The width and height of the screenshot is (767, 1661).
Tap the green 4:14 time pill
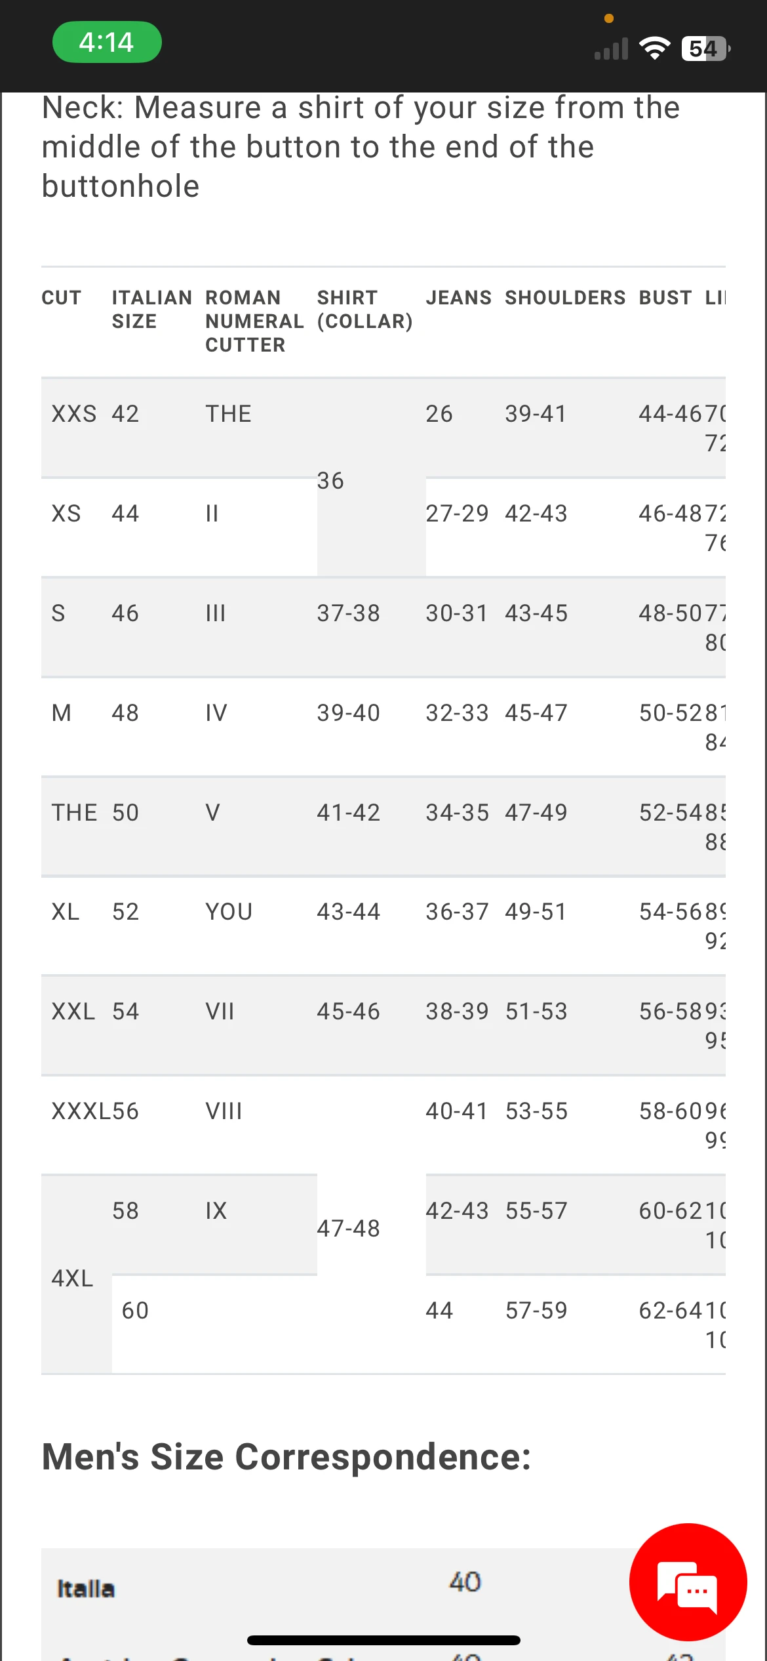point(107,43)
